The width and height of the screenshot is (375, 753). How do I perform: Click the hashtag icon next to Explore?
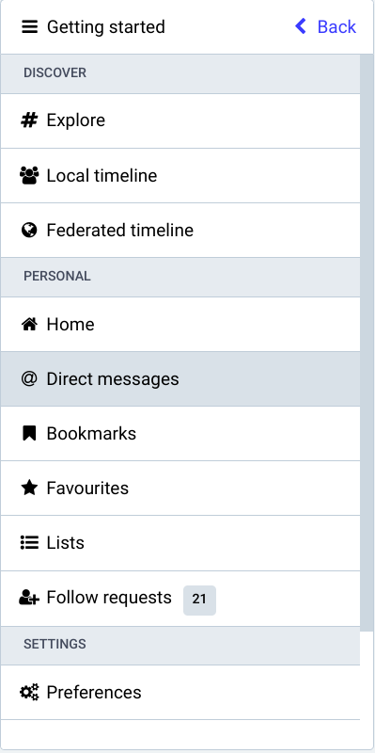(x=29, y=120)
